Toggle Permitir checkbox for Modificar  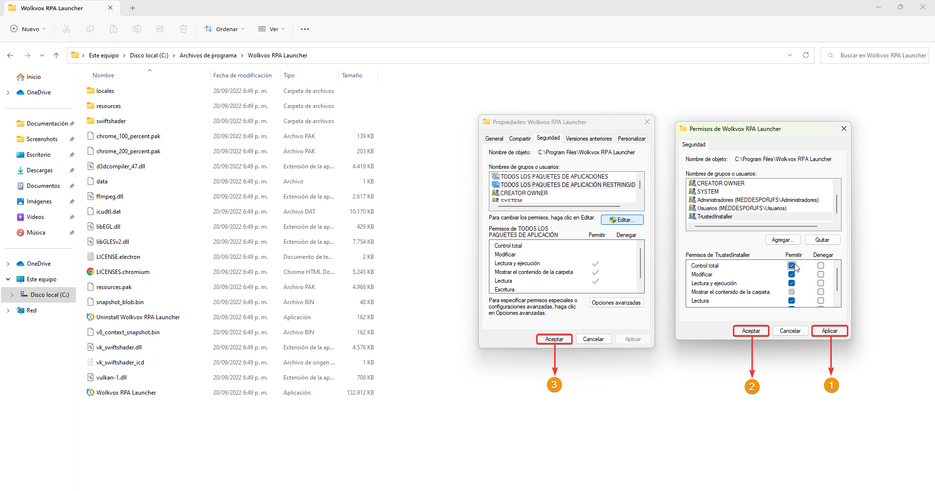791,274
